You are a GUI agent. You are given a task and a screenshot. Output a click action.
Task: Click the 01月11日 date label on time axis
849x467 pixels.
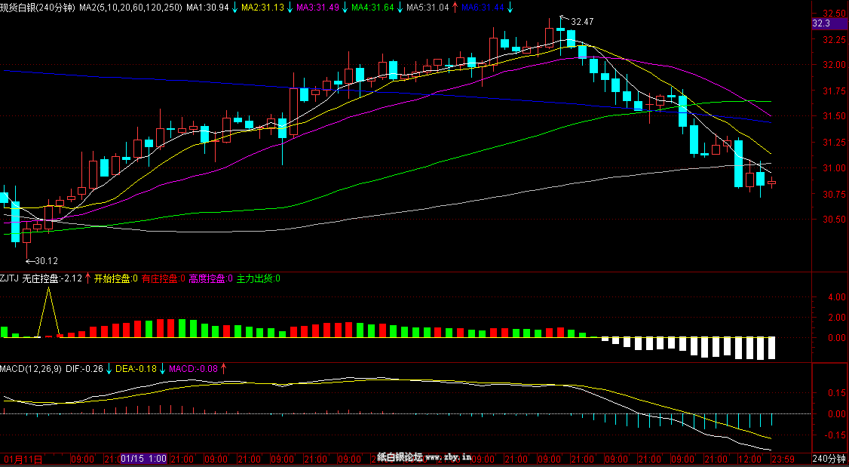pyautogui.click(x=23, y=459)
